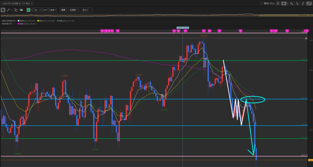Select the arrow cursor tool
Image resolution: width=313 pixels, height=167 pixels.
click(x=3, y=10)
